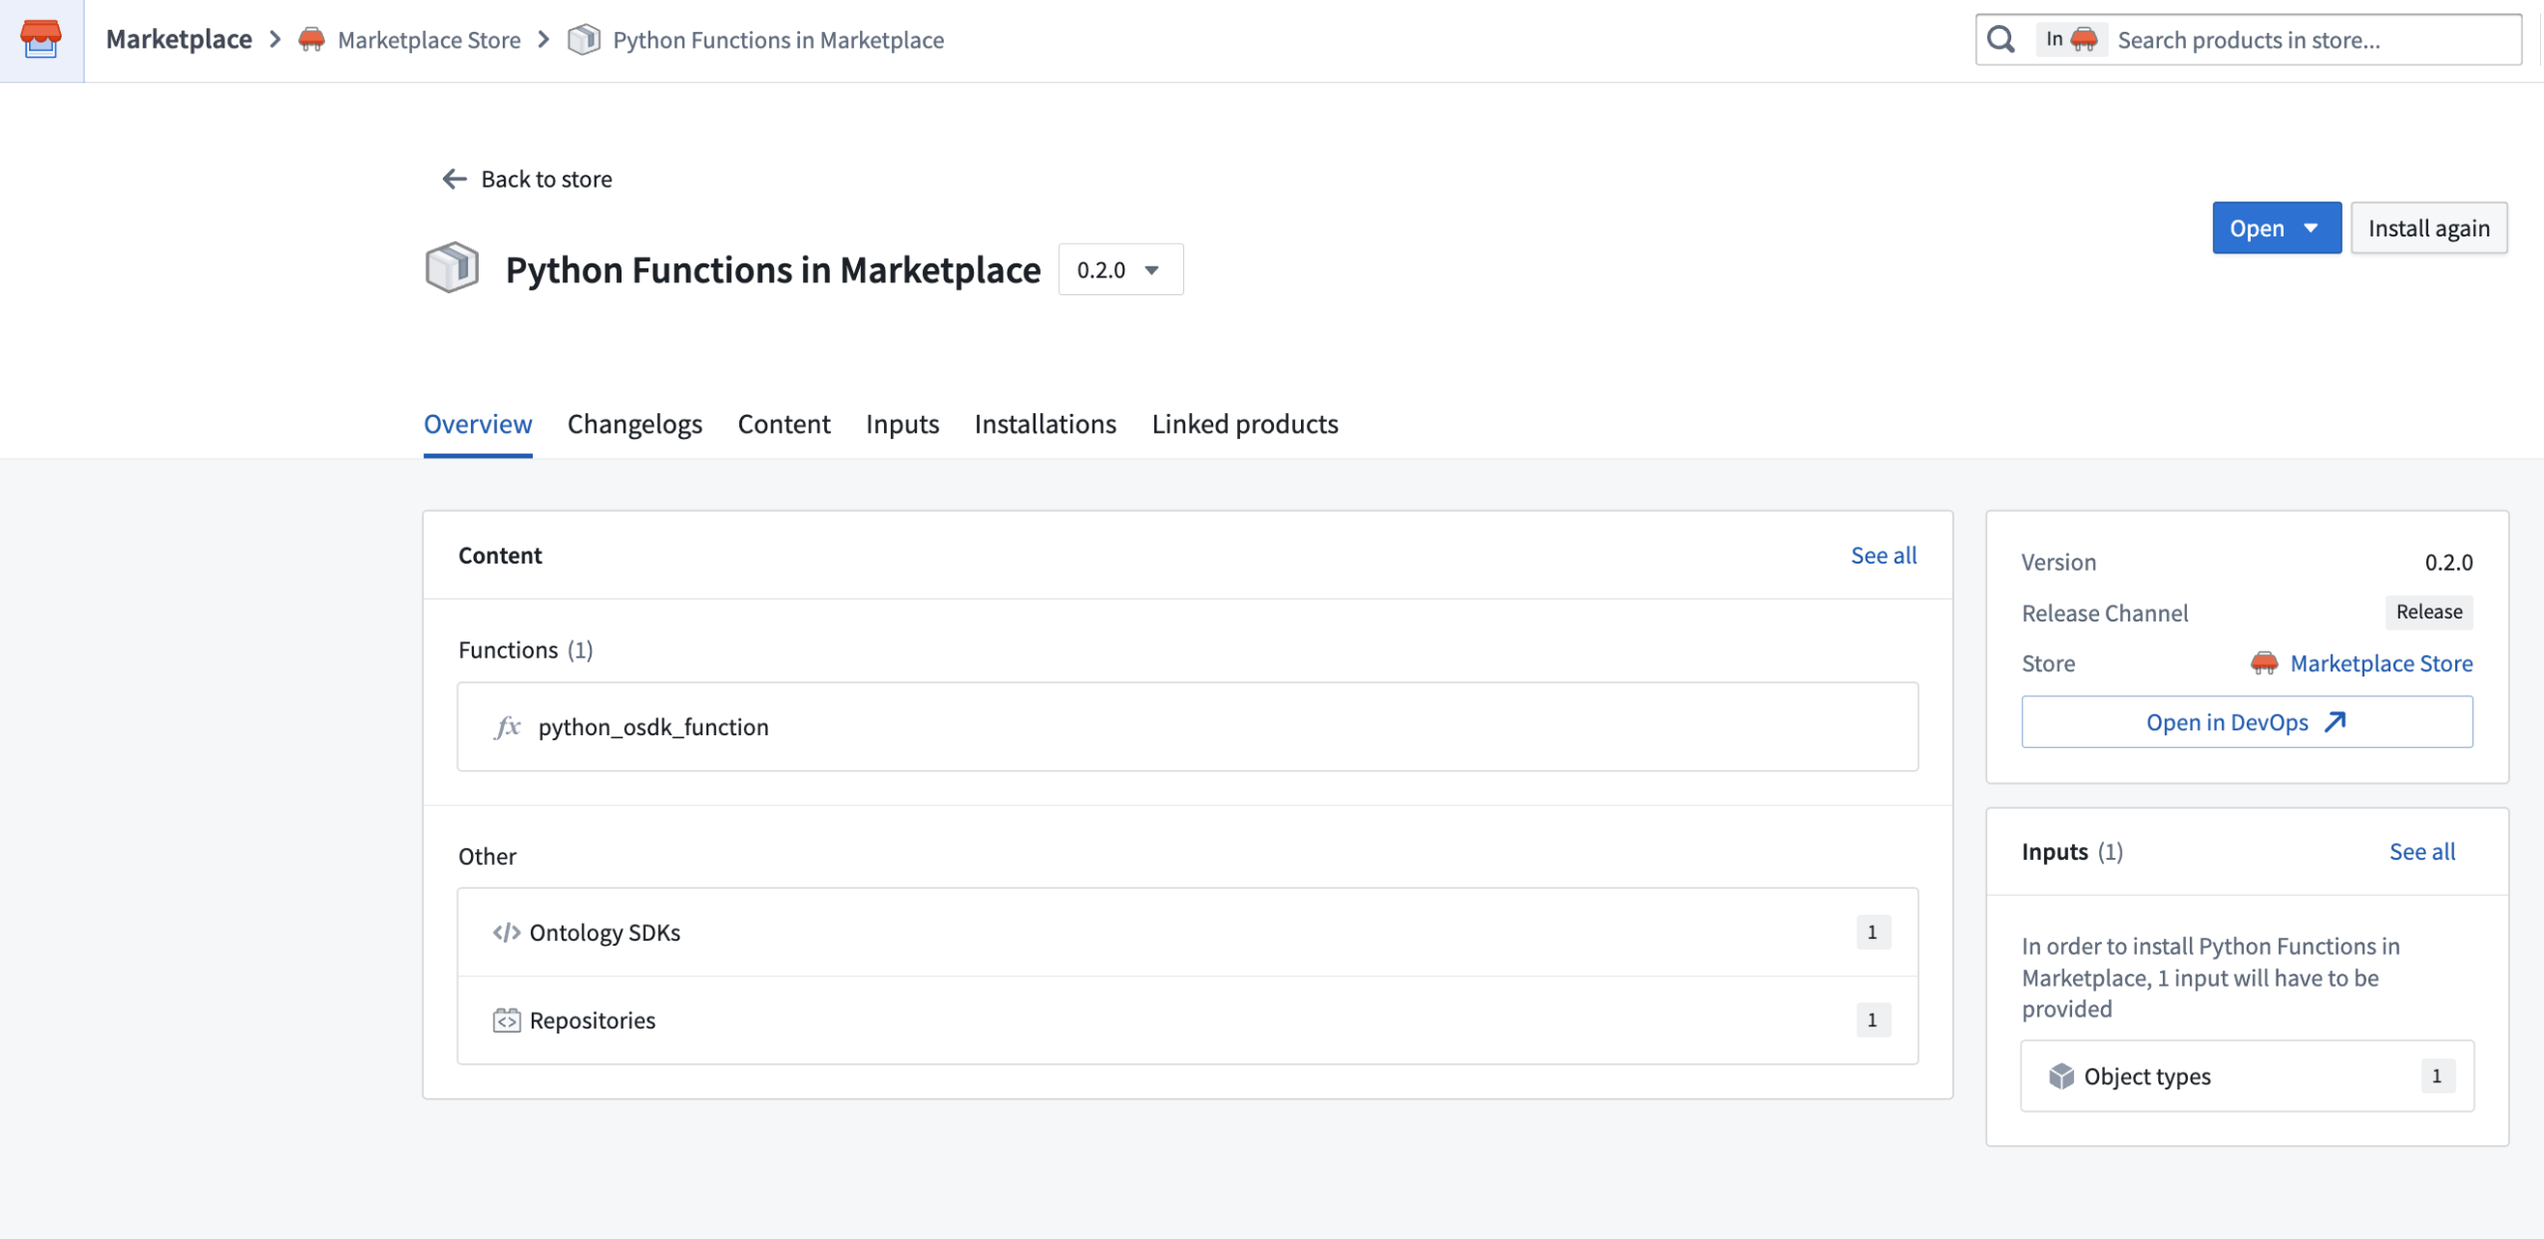
Task: Switch to the Installations tab
Action: (1044, 424)
